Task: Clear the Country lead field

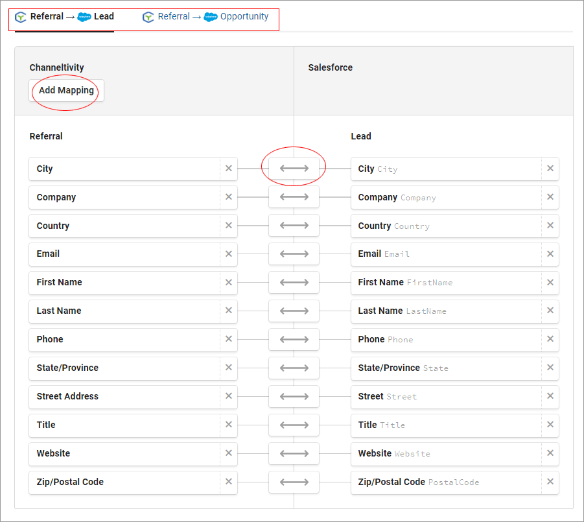Action: (x=550, y=226)
